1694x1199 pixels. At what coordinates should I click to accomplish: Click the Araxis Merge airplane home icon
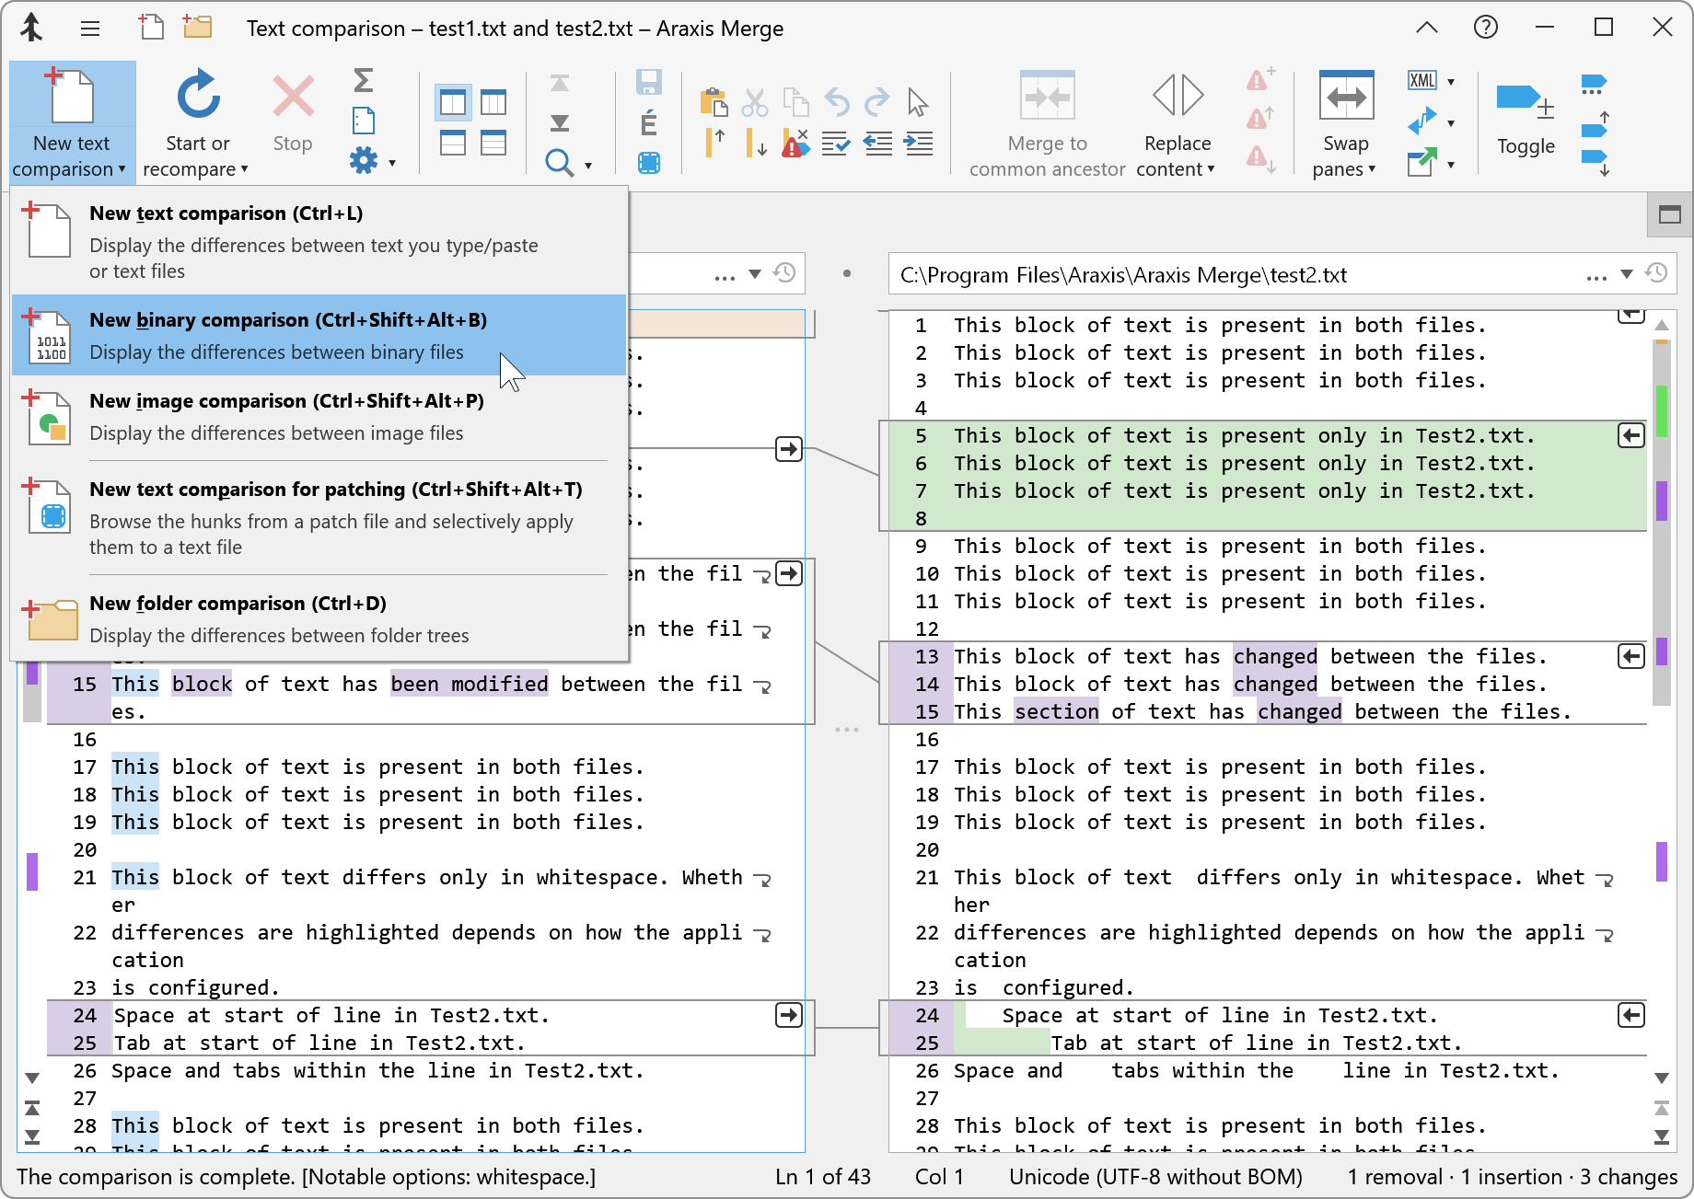coord(32,28)
